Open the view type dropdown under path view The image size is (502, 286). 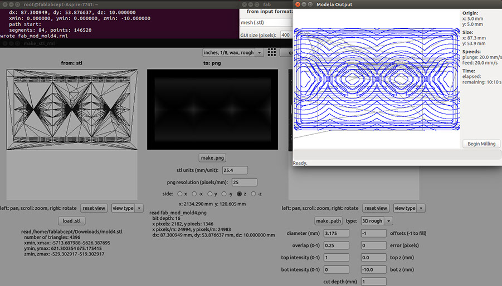409,208
